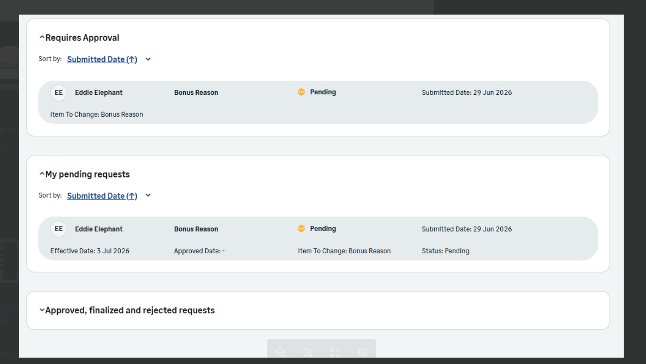
Task: Click Pending status icon in Requires Approval row
Action: (x=301, y=92)
